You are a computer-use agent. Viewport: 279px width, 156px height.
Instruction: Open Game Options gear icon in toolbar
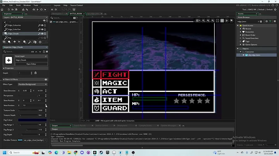coord(52,10)
